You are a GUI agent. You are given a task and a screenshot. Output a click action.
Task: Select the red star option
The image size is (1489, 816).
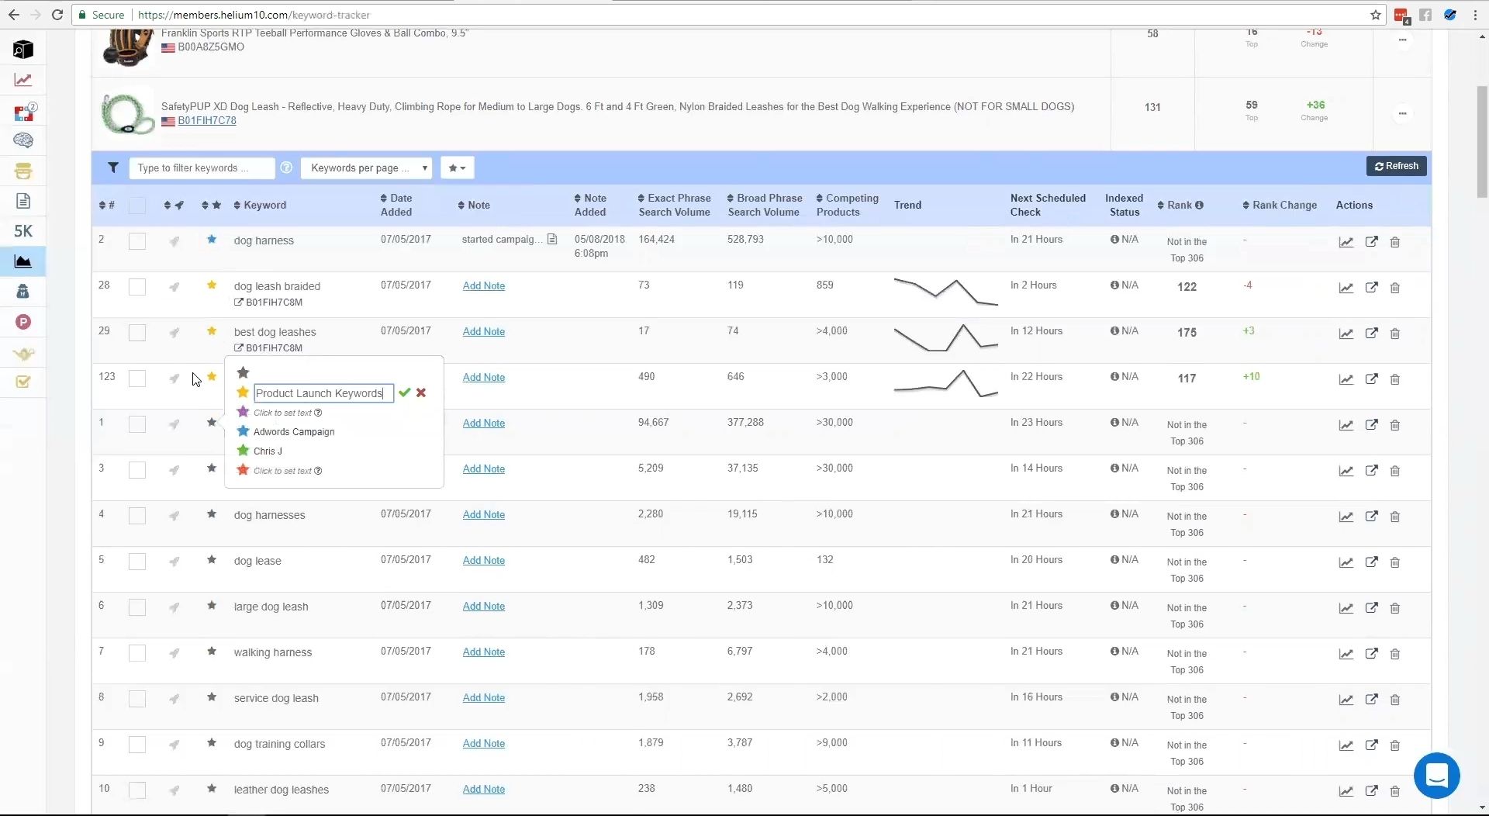[243, 470]
